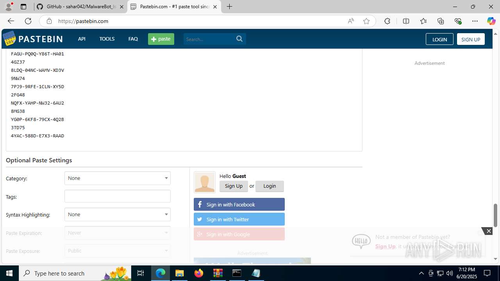Click Sign Up button beside Guest

click(234, 186)
